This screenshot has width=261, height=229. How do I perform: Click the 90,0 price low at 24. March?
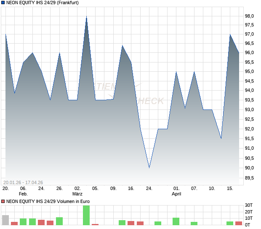(x=149, y=168)
